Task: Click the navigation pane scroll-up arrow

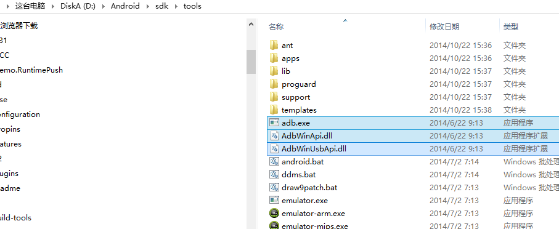Action: [251, 25]
